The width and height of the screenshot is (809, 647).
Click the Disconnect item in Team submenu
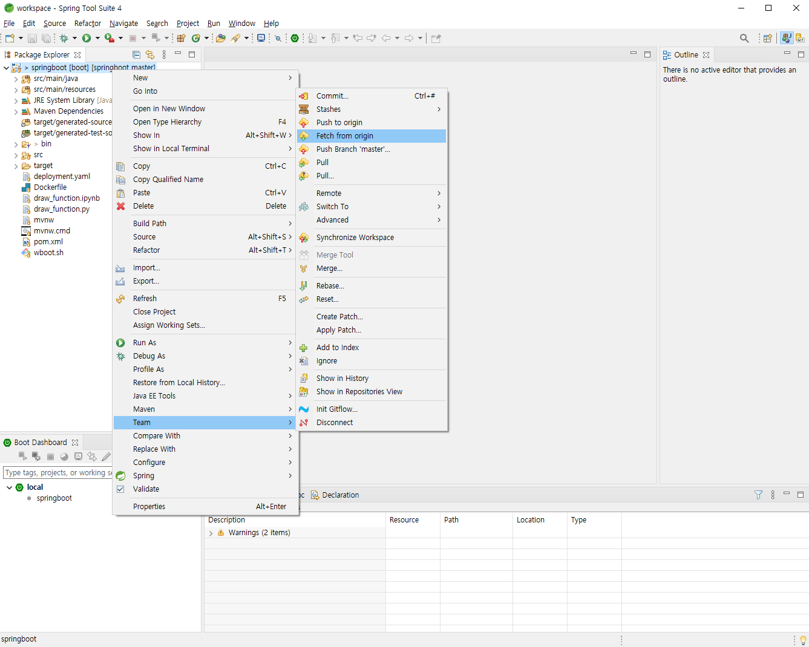(372, 423)
